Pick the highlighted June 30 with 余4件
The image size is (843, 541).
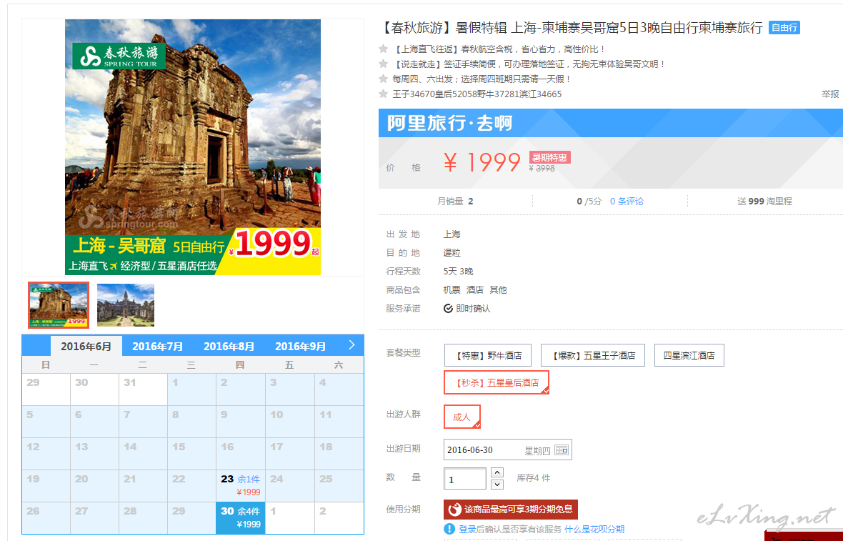point(240,518)
